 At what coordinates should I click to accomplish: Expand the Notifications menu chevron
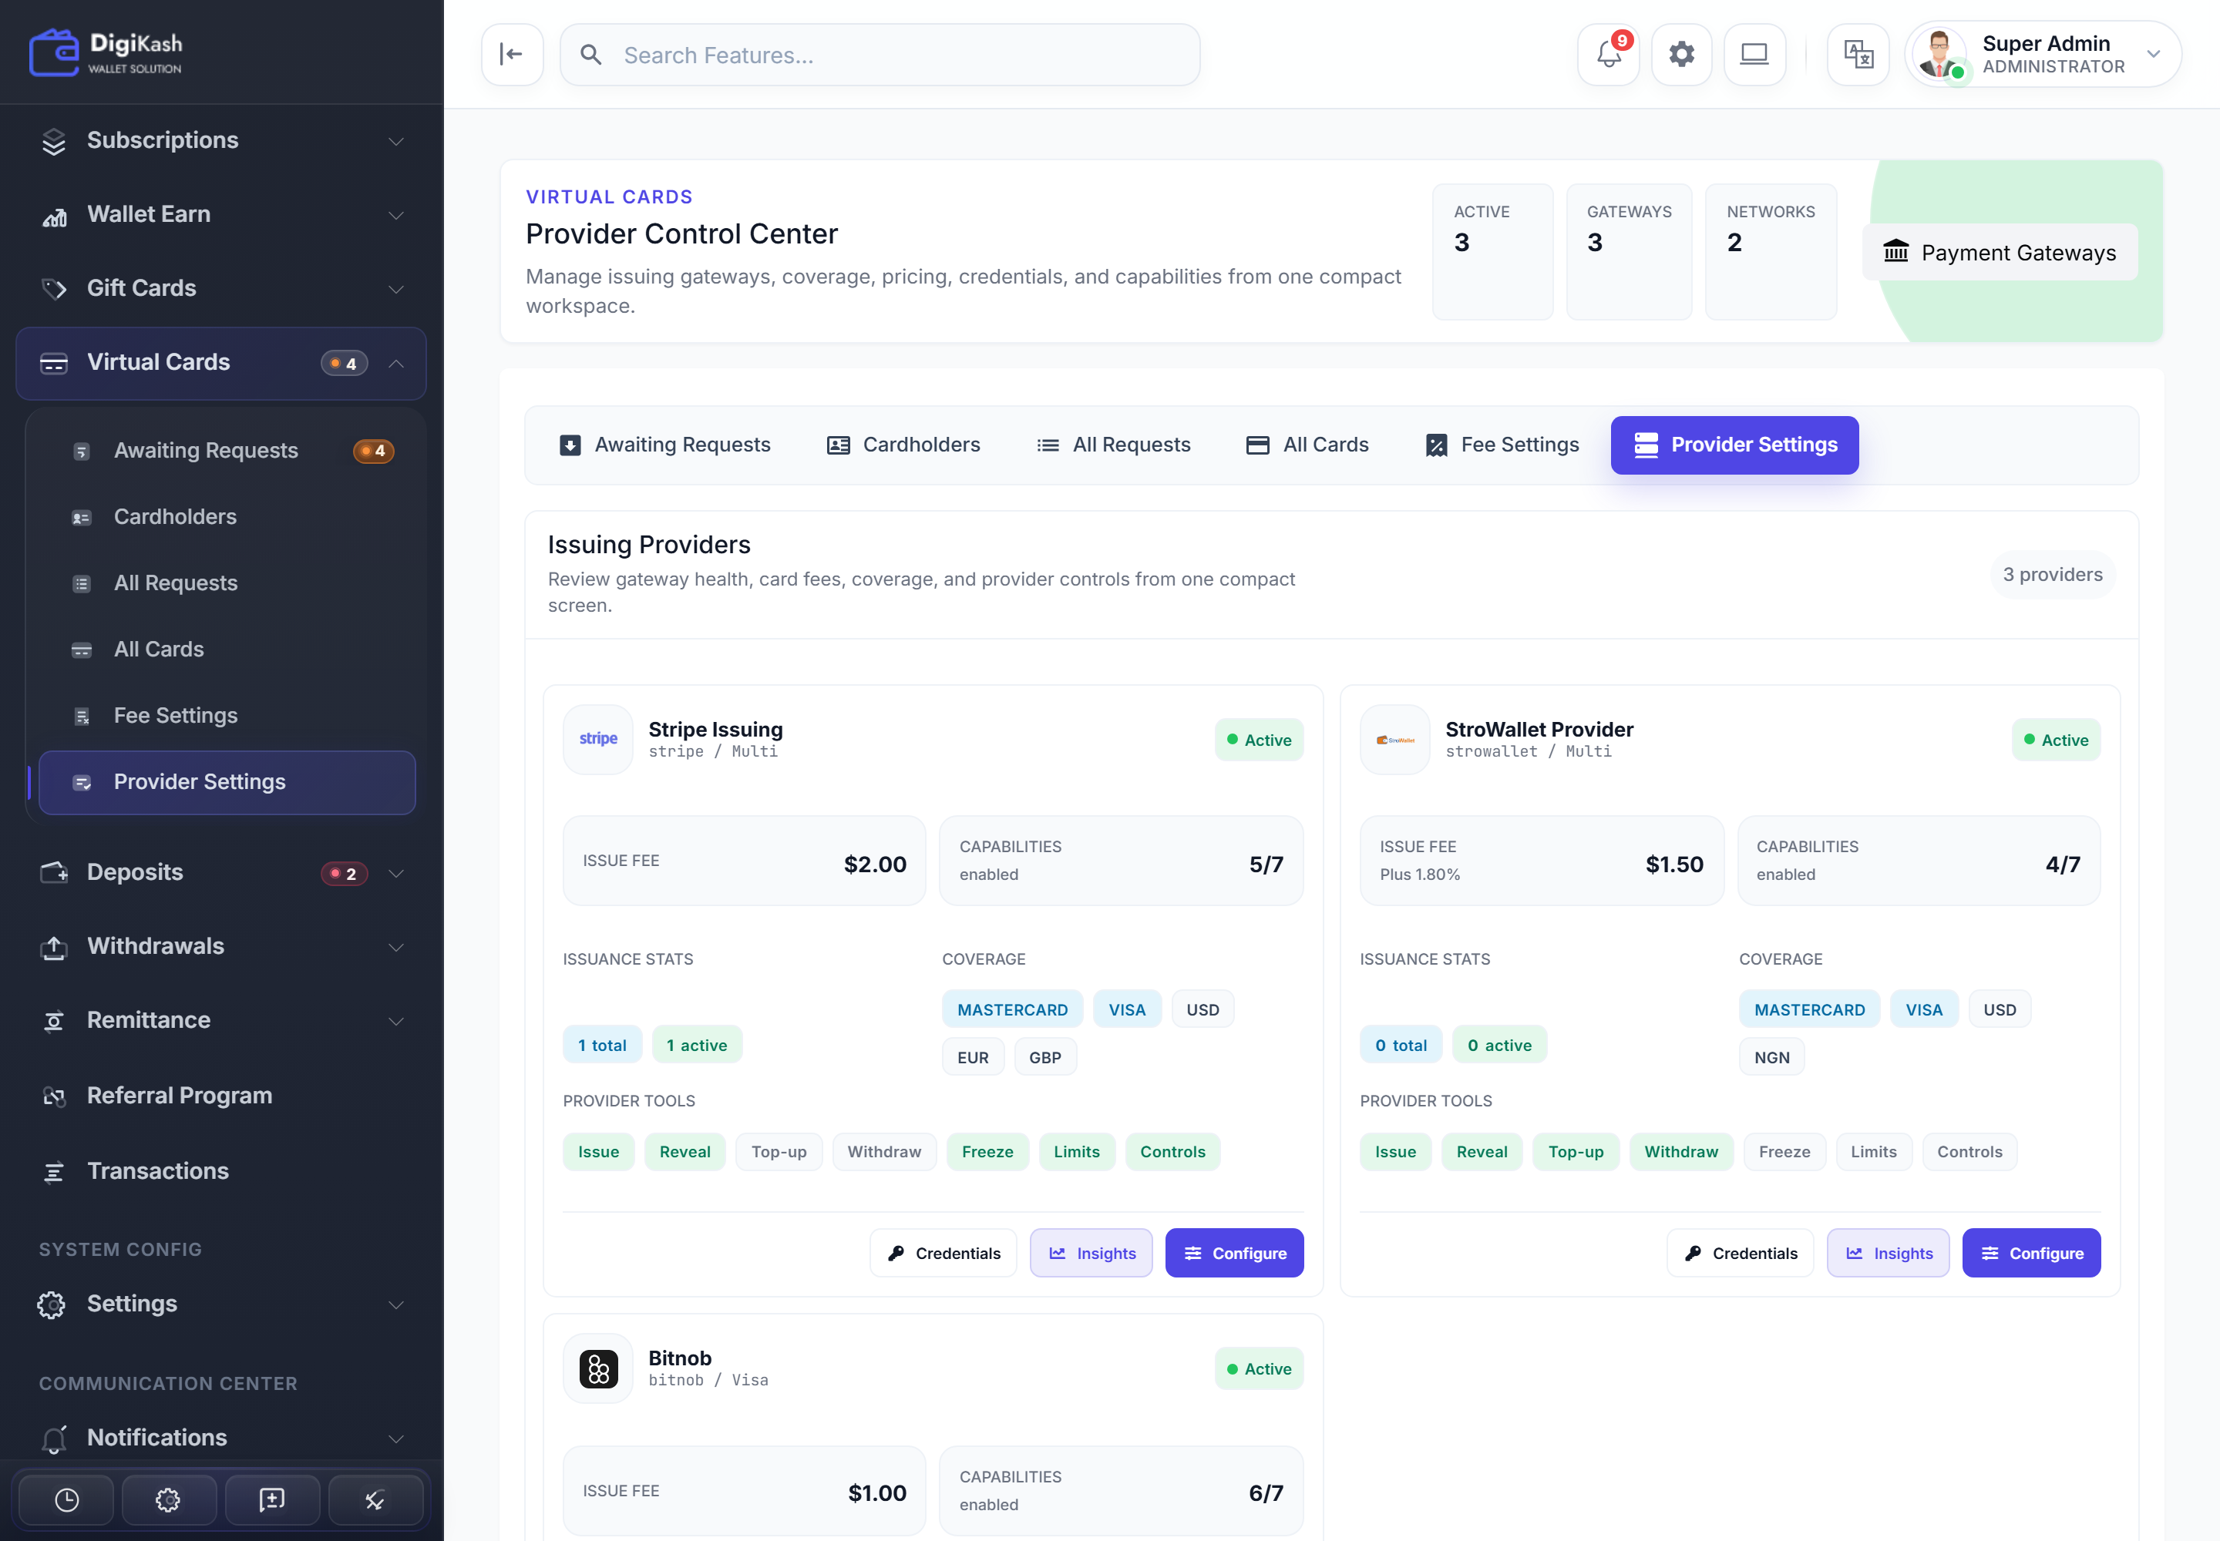[396, 1438]
